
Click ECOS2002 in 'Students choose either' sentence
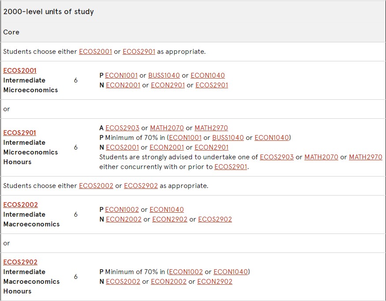(x=96, y=186)
